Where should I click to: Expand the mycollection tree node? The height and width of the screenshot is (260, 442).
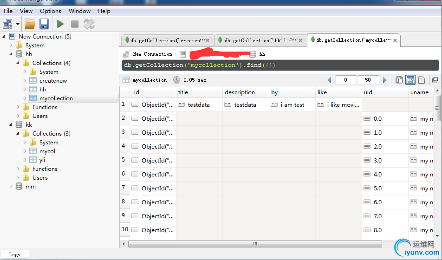(25, 98)
